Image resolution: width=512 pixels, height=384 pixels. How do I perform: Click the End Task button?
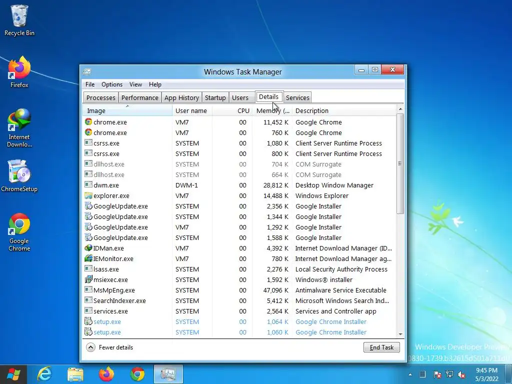pyautogui.click(x=381, y=347)
